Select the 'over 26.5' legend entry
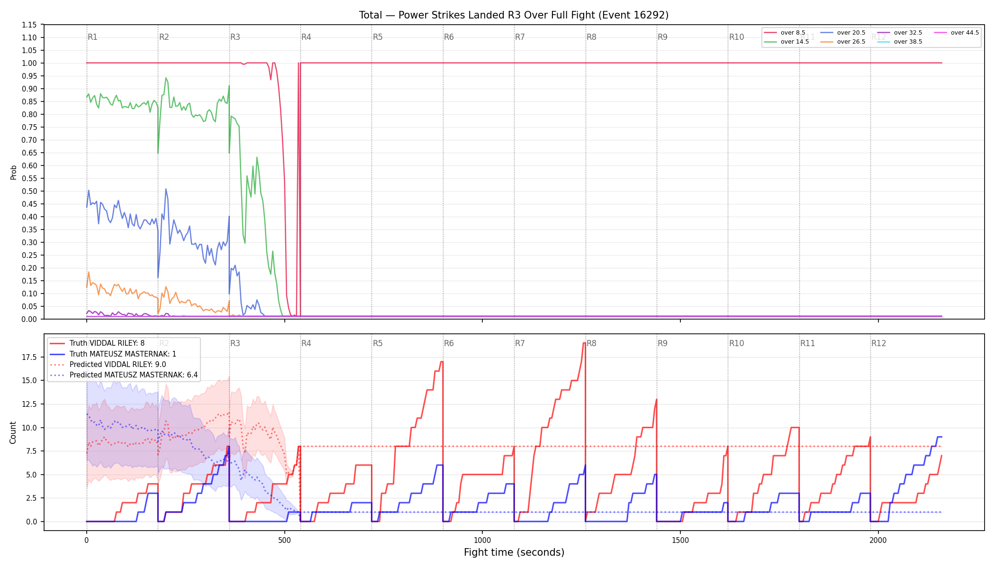Screen dimensions: 995x569 click(x=843, y=42)
